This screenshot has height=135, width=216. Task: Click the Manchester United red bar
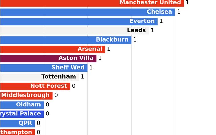coord(92,3)
